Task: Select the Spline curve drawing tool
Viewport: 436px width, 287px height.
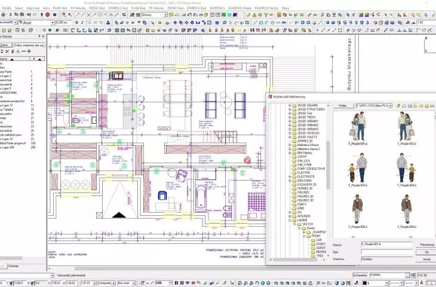Action: click(x=284, y=23)
